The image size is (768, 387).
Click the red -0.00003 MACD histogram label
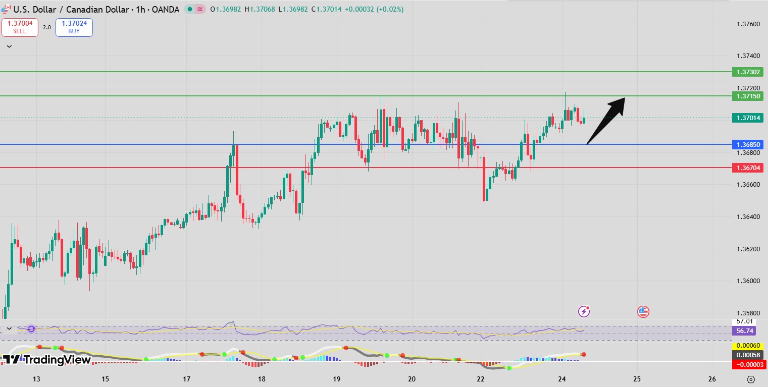(x=747, y=364)
